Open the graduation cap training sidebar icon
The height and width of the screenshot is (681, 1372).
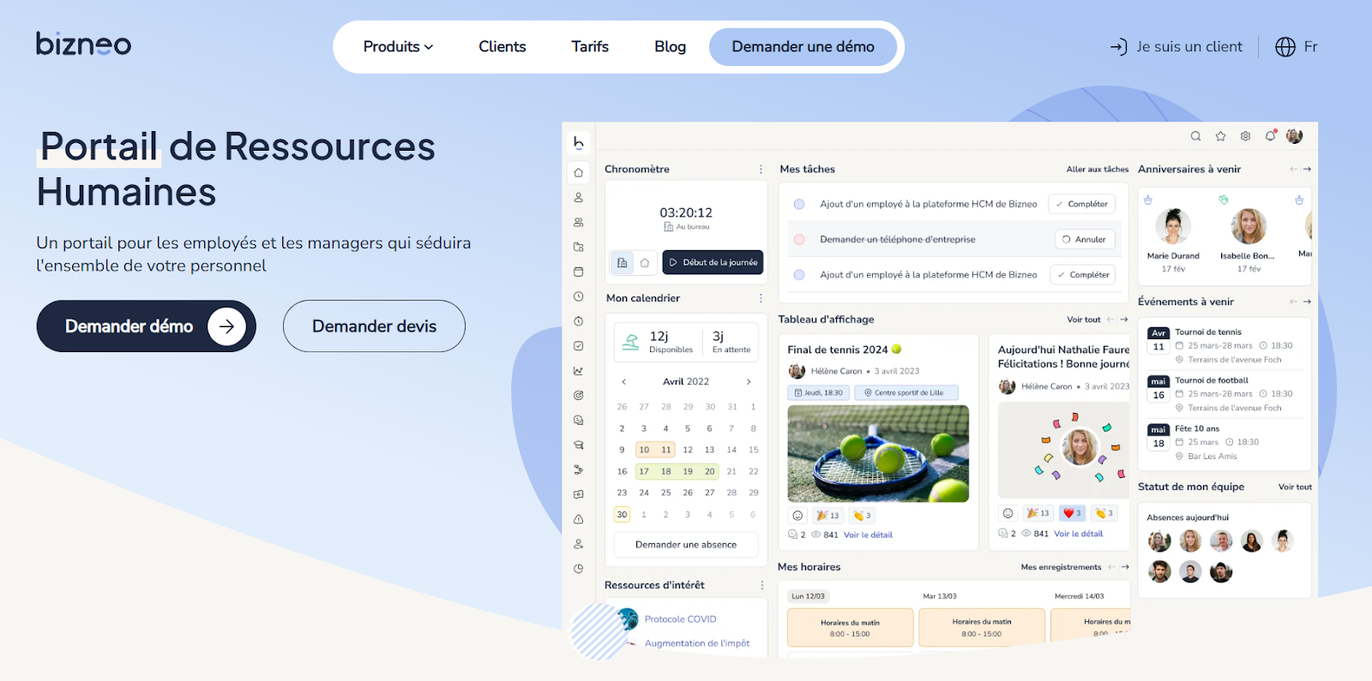579,445
